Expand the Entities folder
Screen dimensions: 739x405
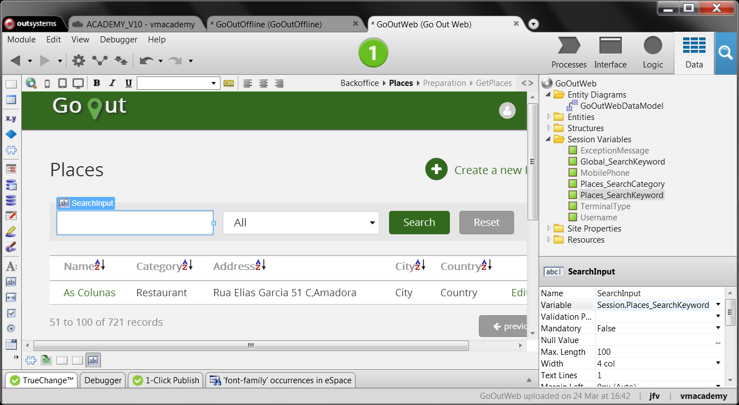click(549, 117)
